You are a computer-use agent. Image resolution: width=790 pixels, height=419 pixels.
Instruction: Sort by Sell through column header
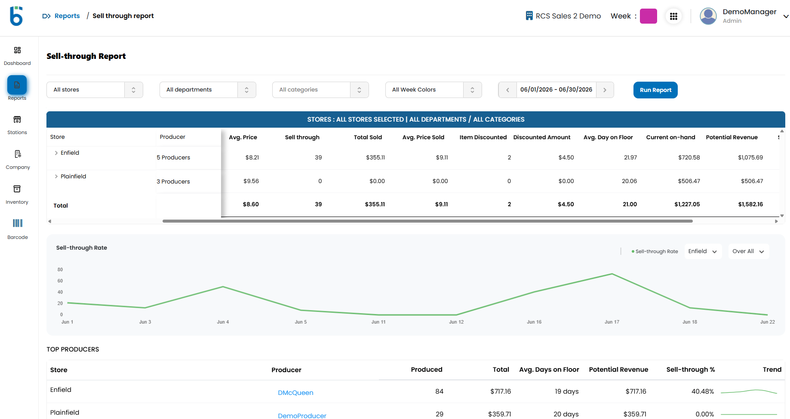302,138
